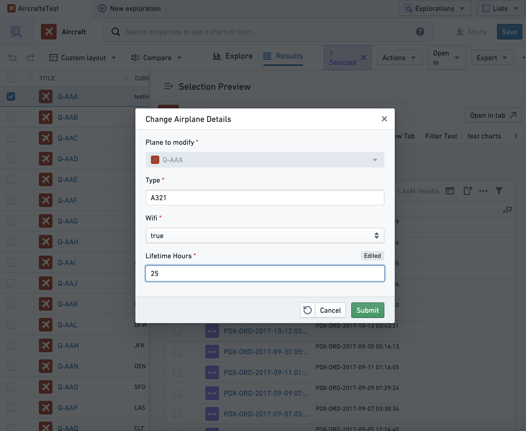Click the undo arrow icon

tap(12, 58)
